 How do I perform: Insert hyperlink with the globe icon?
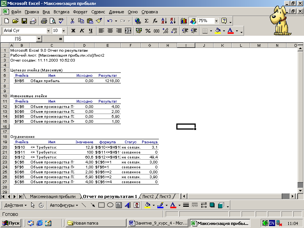(138, 21)
